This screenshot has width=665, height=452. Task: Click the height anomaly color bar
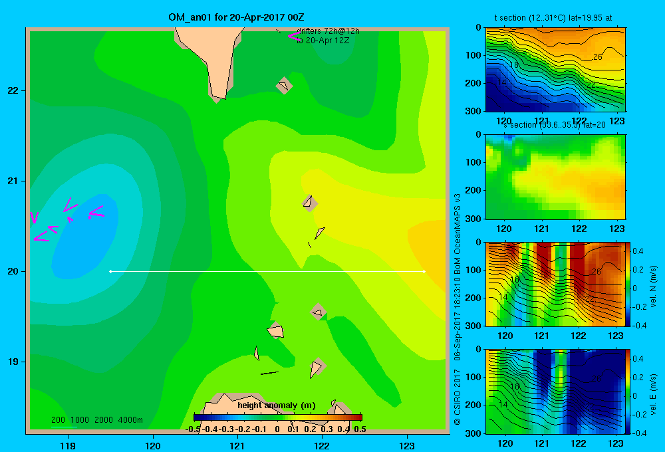click(x=277, y=417)
